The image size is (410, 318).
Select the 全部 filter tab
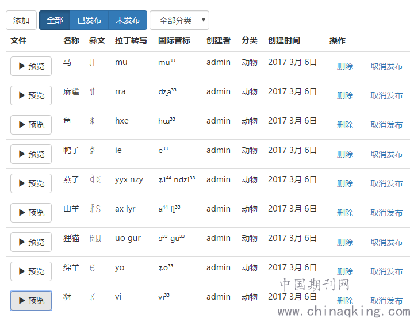pos(55,20)
